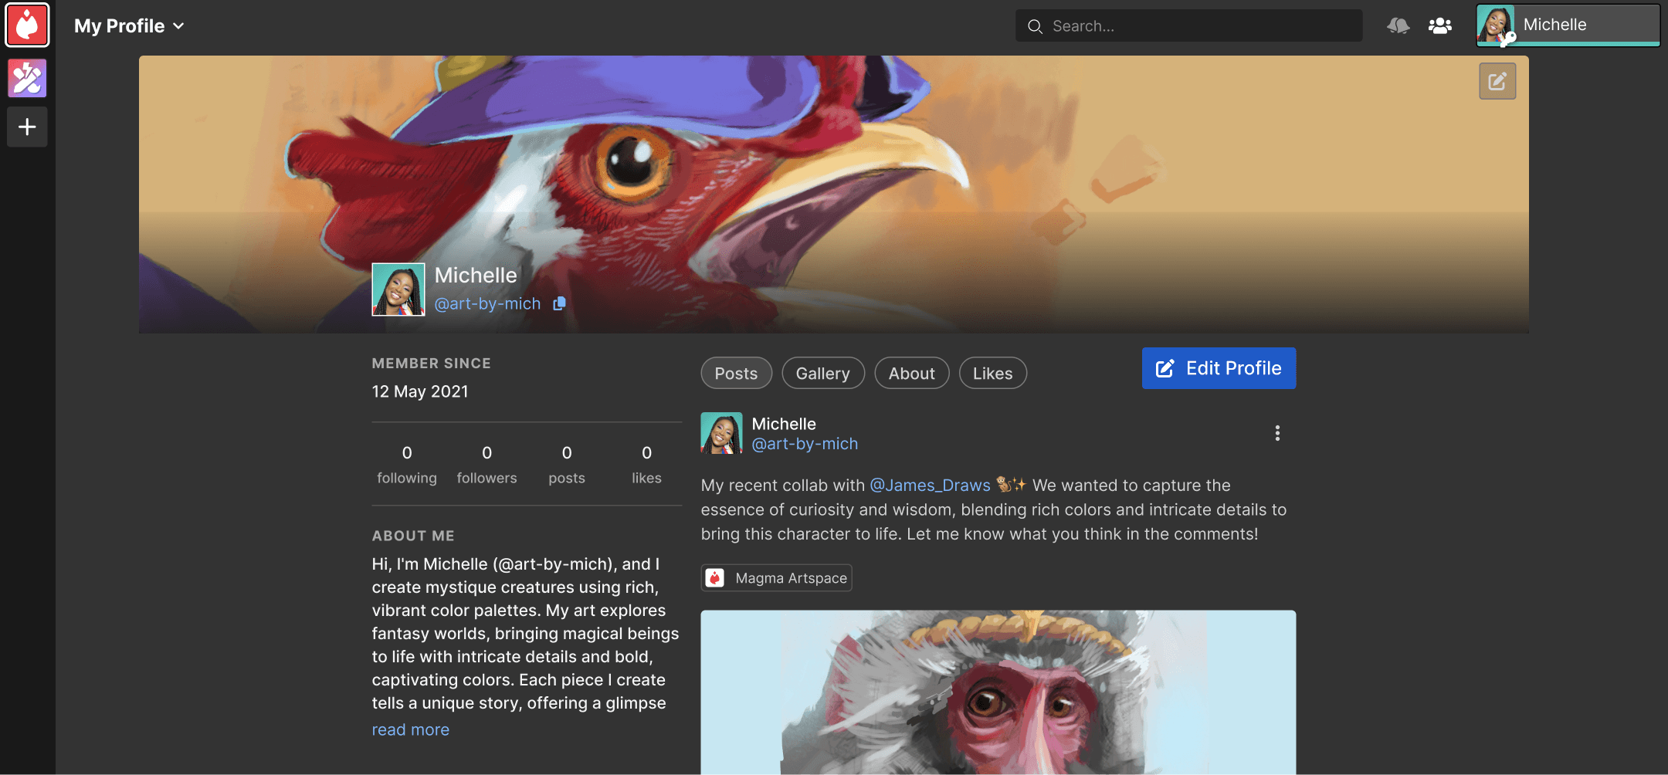Open the pink art team workspace icon

pos(27,78)
